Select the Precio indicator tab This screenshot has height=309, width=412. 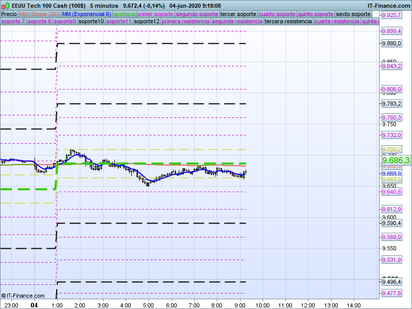tap(9, 14)
